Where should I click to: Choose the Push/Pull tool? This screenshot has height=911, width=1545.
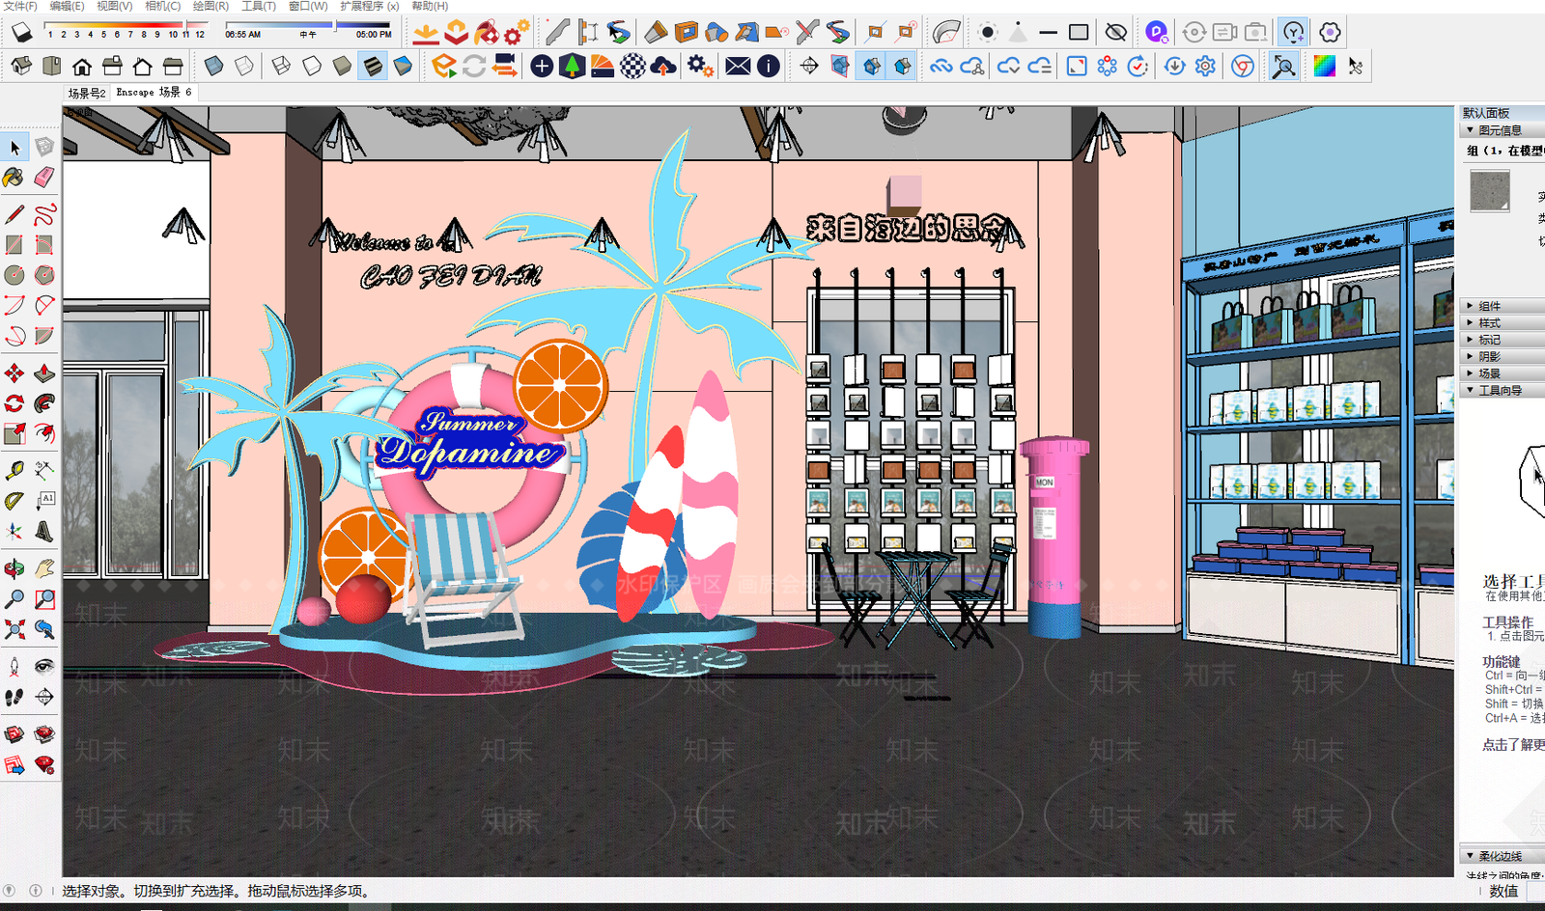[44, 373]
